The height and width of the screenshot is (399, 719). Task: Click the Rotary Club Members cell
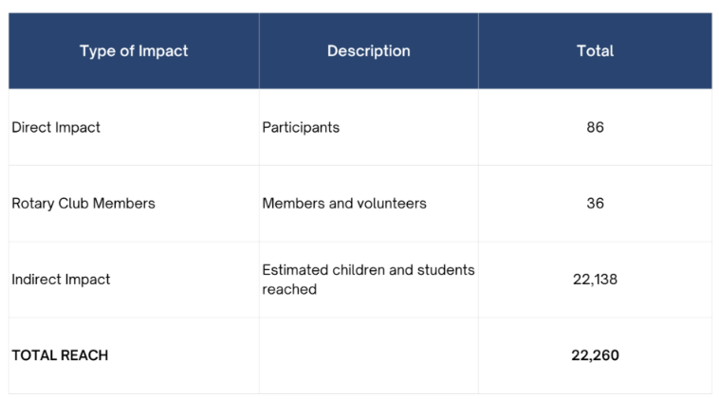134,203
